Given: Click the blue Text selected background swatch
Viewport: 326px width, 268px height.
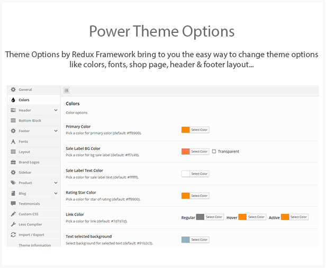Looking at the screenshot, I should (x=185, y=240).
